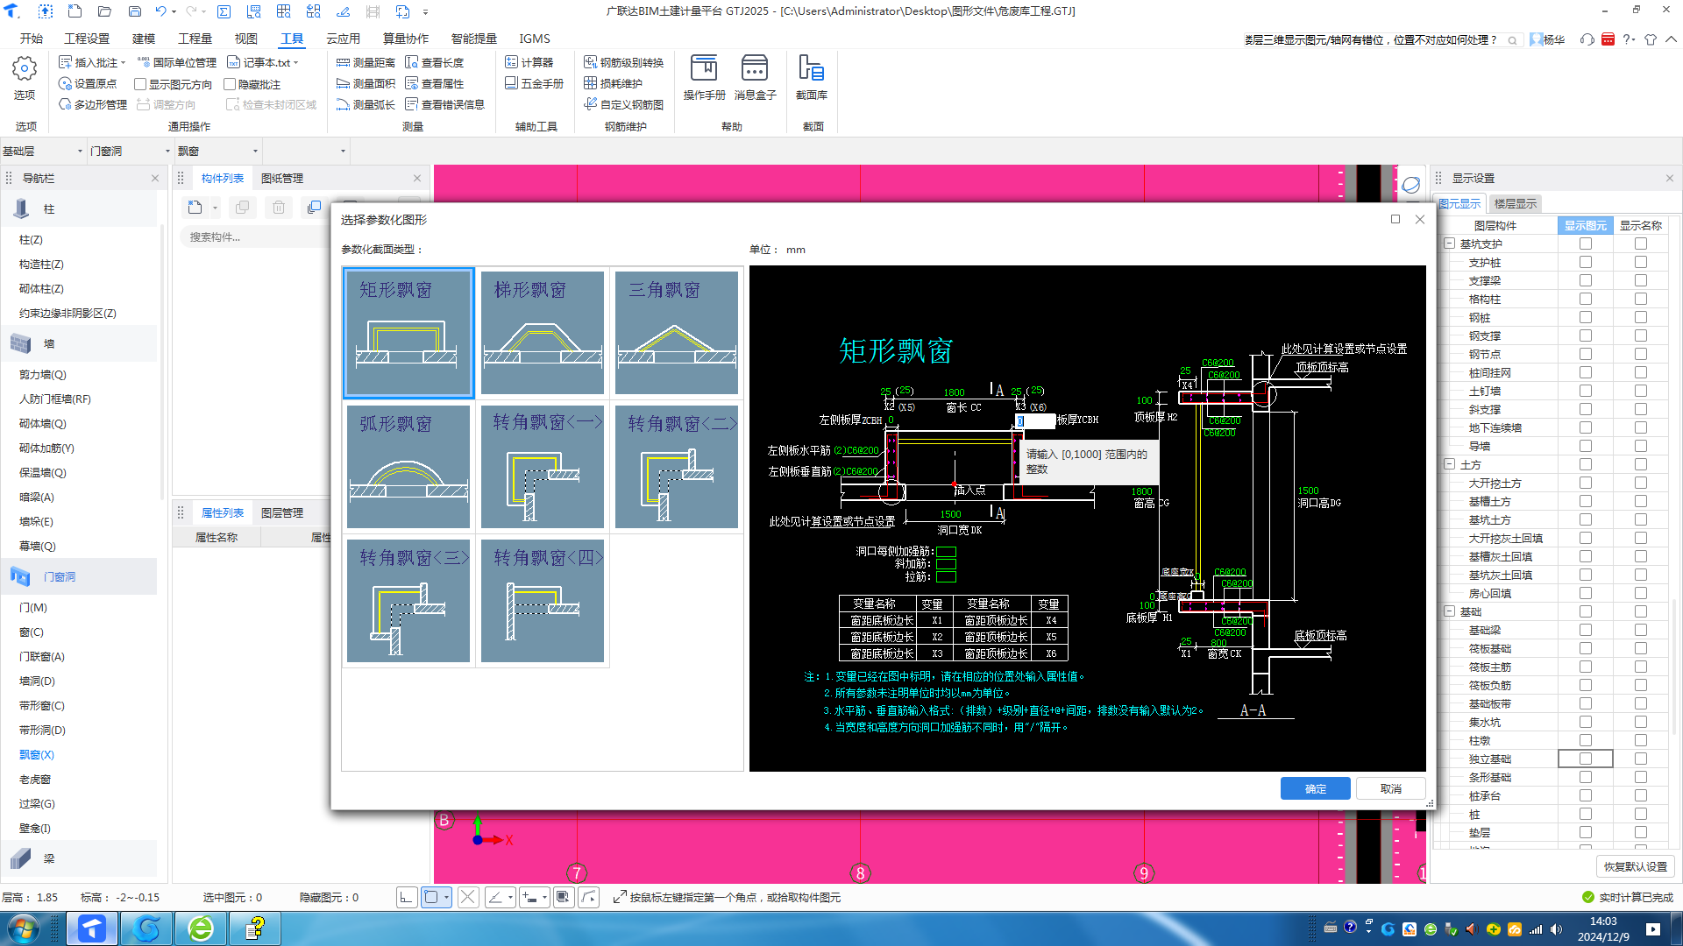Switch to the 图纸管理 tab
This screenshot has width=1683, height=946.
(x=282, y=178)
